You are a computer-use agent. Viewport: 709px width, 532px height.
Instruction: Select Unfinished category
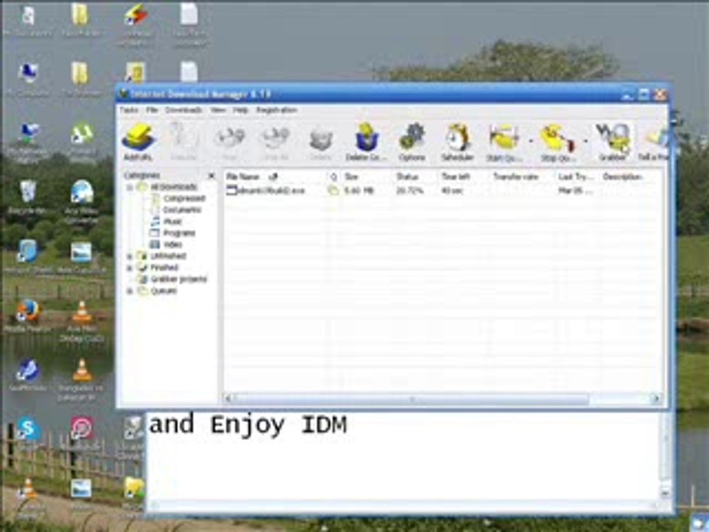click(168, 256)
